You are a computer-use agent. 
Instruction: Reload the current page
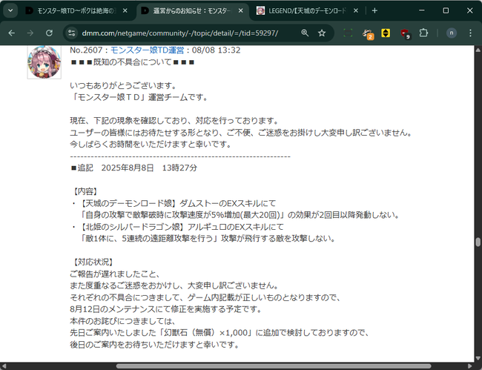click(49, 33)
